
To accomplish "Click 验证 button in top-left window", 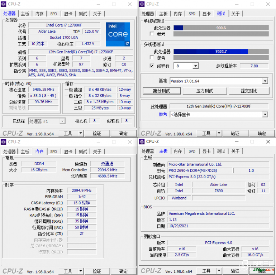I will [97, 134].
